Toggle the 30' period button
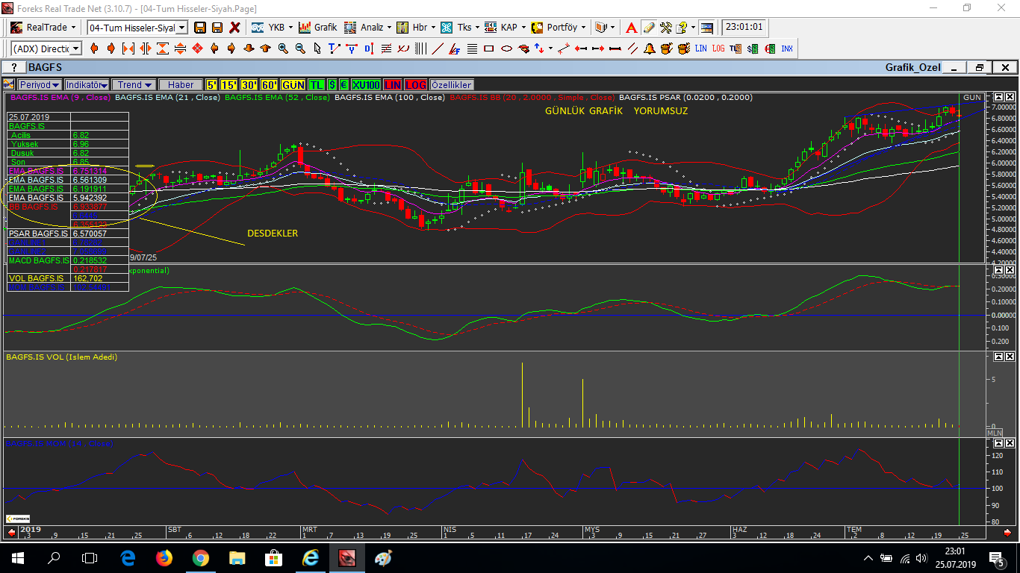The width and height of the screenshot is (1020, 573). point(249,85)
